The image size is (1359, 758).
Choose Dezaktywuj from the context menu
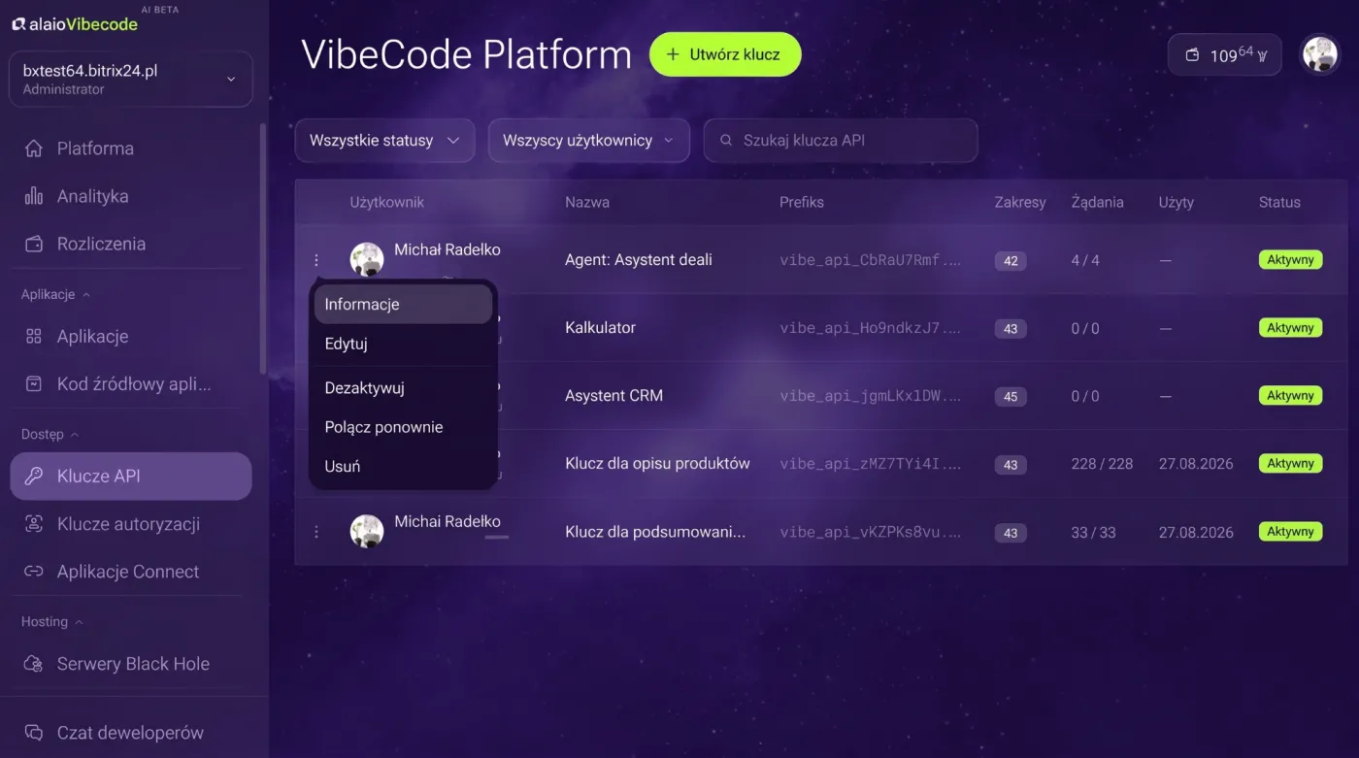[403, 388]
